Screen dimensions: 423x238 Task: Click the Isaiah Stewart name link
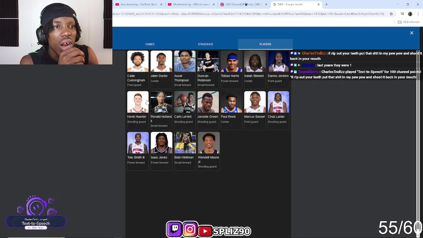[x=254, y=76]
